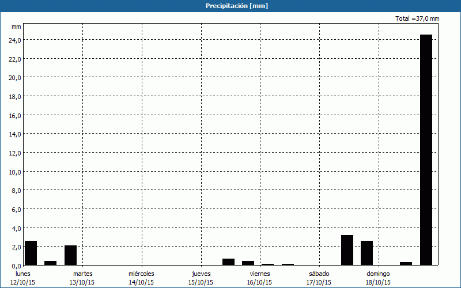Select the 10,0 y-axis value

15,172
